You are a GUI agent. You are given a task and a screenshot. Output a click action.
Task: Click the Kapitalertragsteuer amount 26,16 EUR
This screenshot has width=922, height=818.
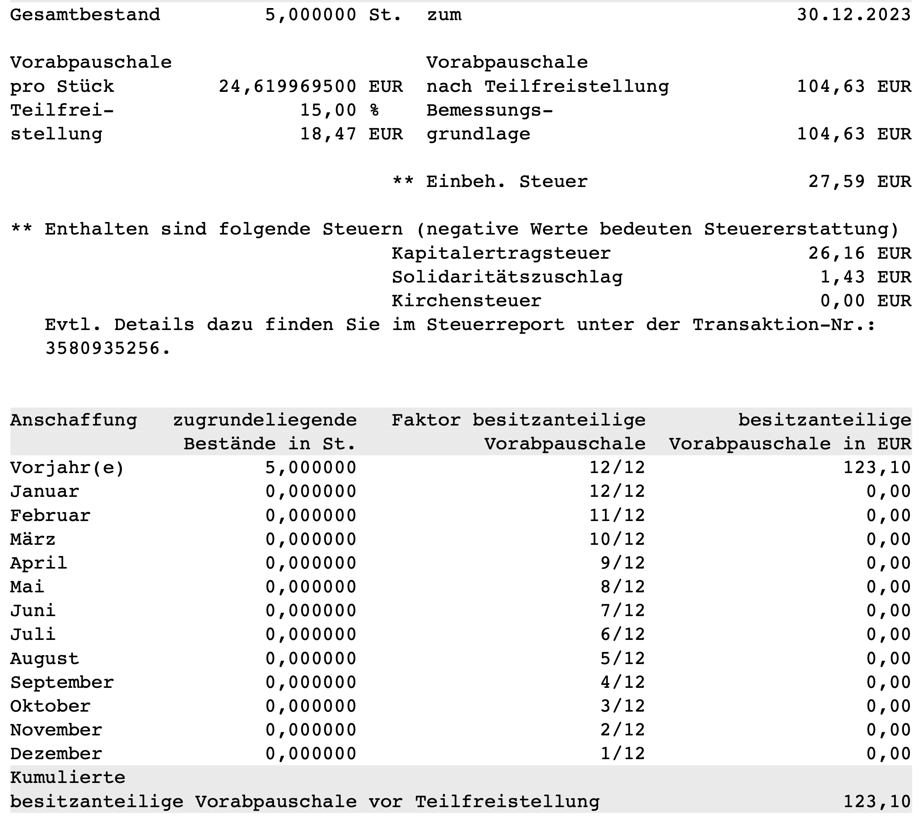point(859,253)
